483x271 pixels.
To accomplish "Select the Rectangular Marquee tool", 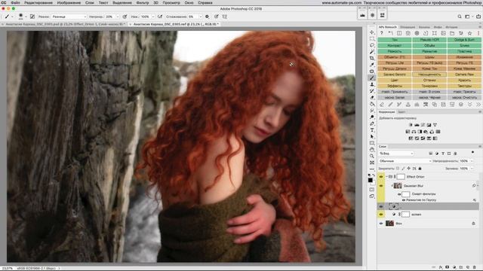I will pos(372,38).
